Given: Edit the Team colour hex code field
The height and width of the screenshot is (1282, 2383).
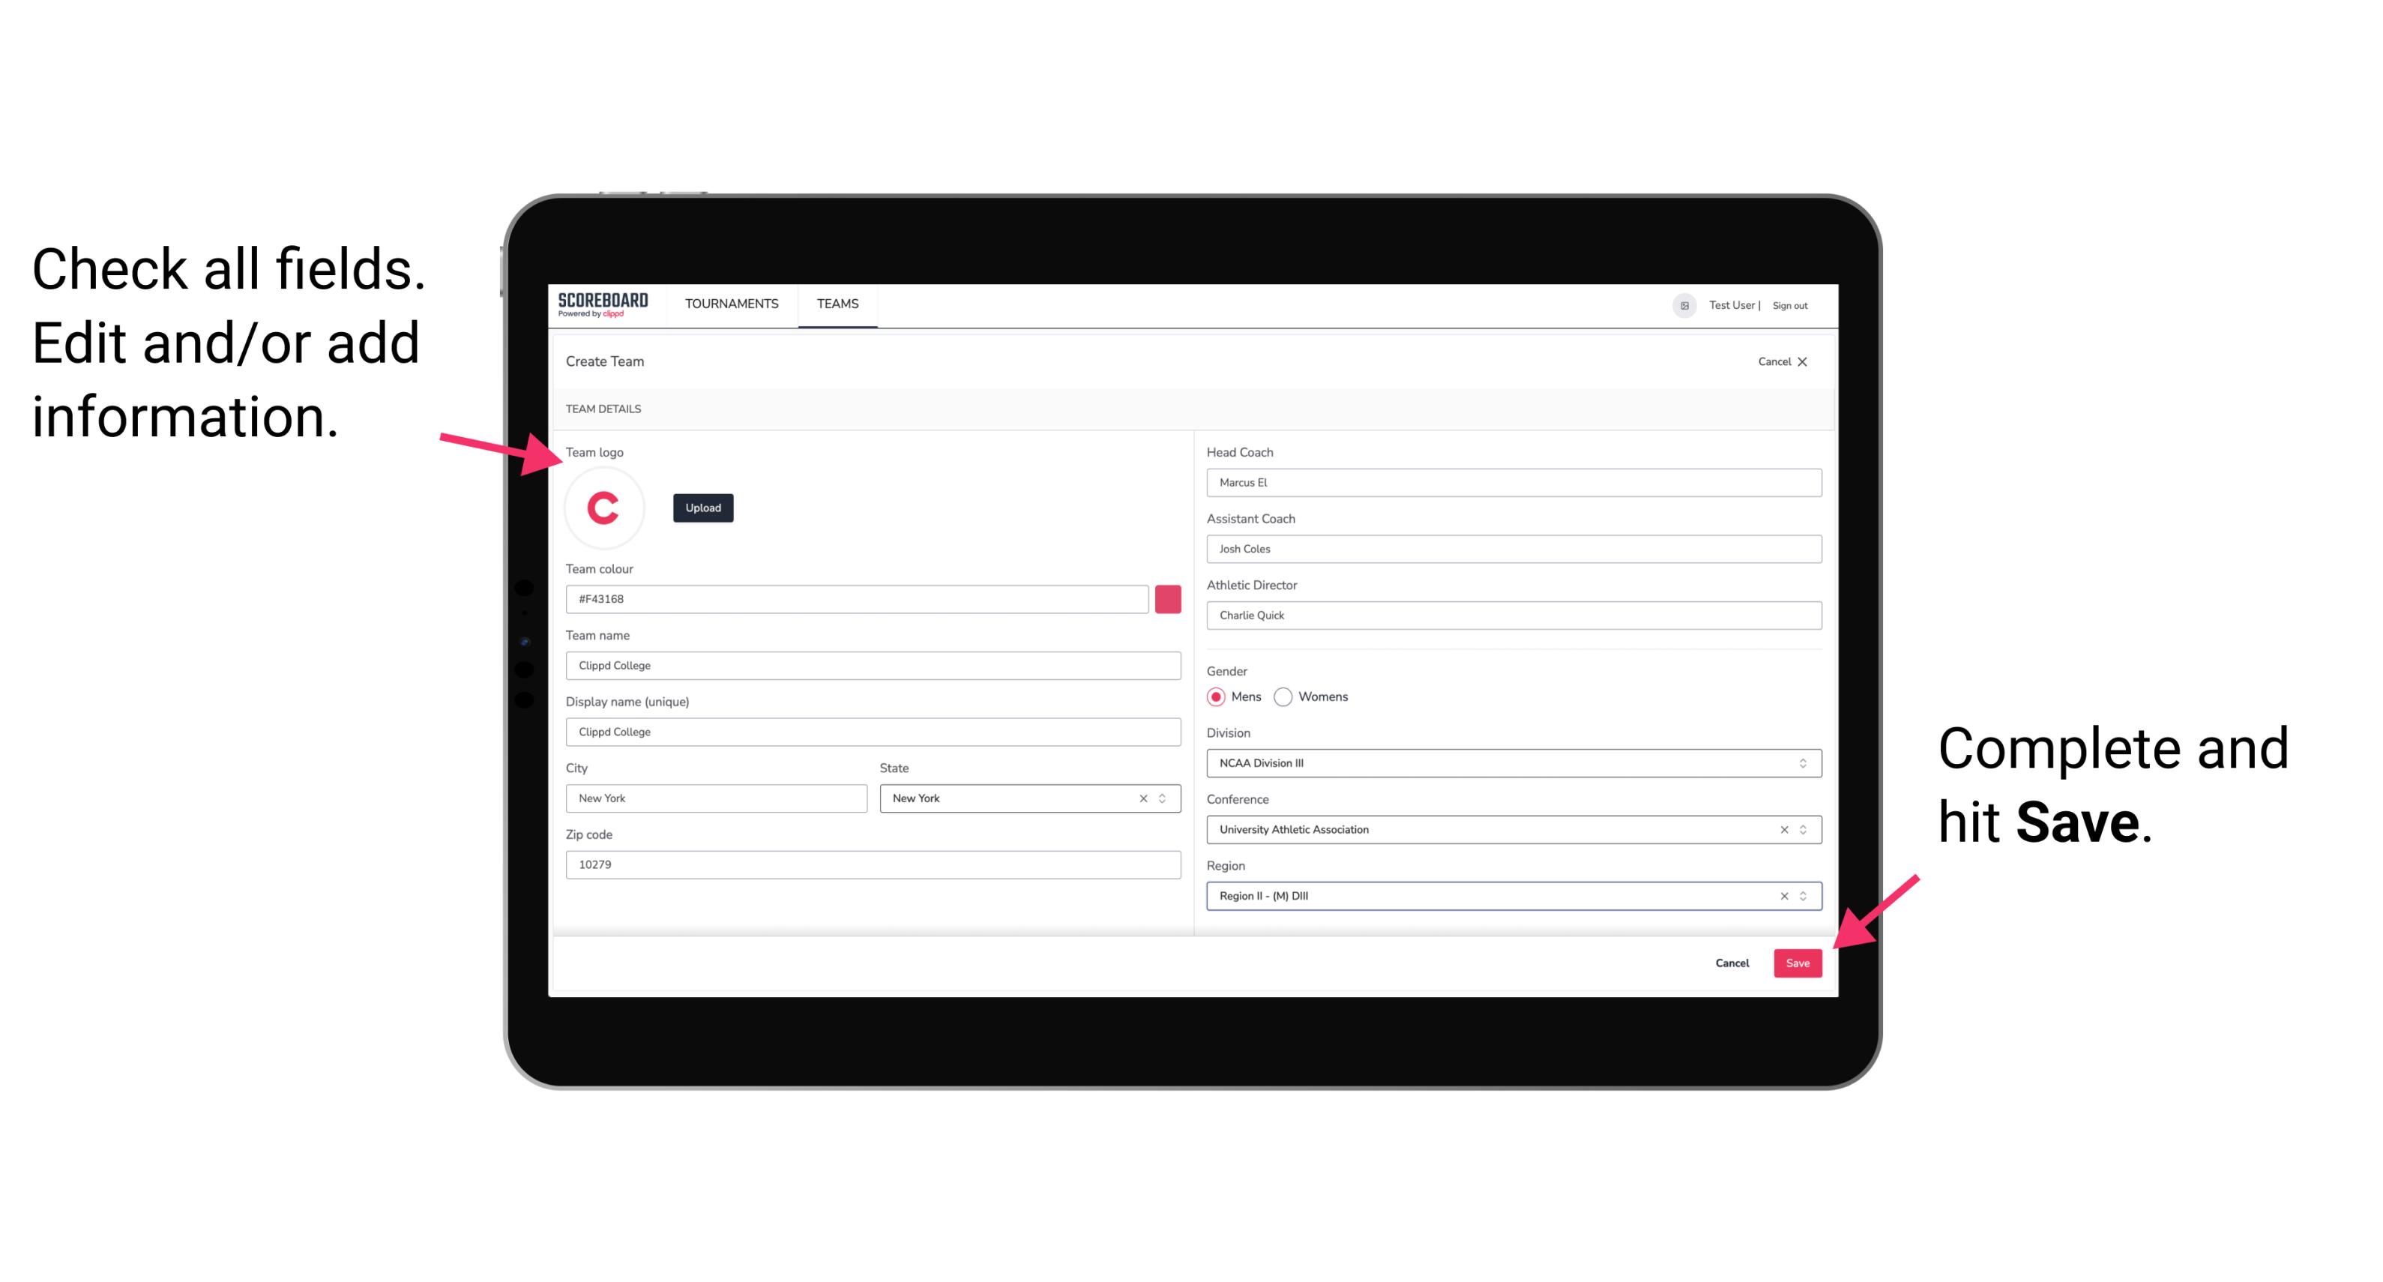Looking at the screenshot, I should (x=858, y=597).
